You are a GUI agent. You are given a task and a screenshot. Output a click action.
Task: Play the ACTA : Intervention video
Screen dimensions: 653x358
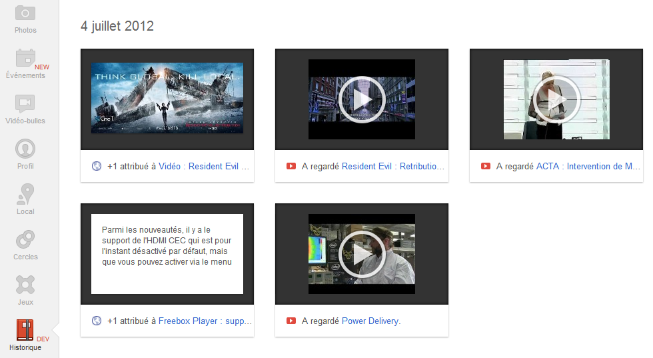(x=556, y=99)
